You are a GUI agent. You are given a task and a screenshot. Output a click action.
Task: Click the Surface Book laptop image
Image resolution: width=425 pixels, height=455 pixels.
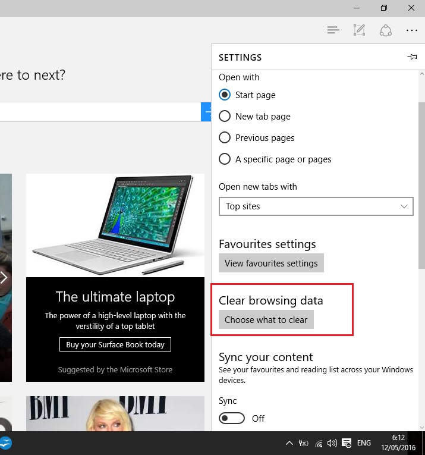115,225
